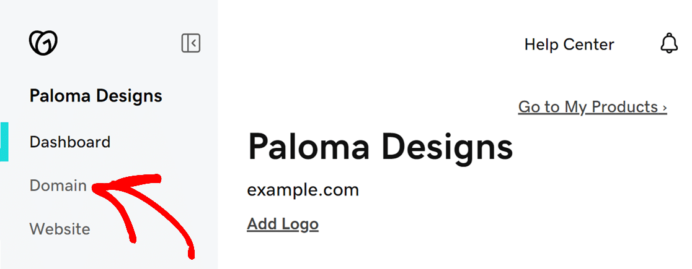
Task: Click the gray sidebar gap between logo and collapse icon
Action: coord(119,43)
